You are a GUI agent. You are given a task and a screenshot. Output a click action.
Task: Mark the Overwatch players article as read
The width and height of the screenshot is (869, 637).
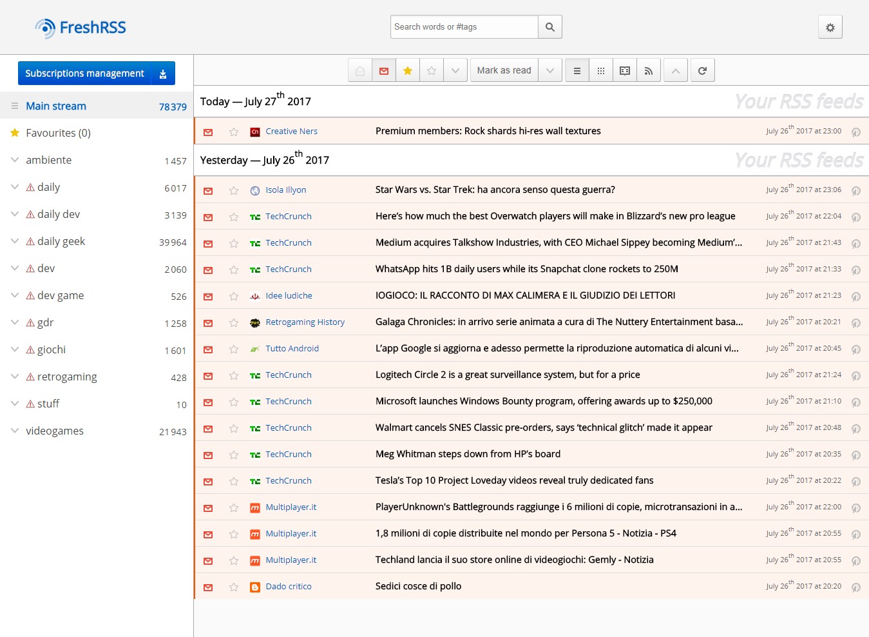click(x=208, y=217)
